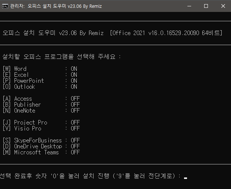Screen dimensions: 231x189
Task: Click the OFF status next to Access
Action: point(75,98)
